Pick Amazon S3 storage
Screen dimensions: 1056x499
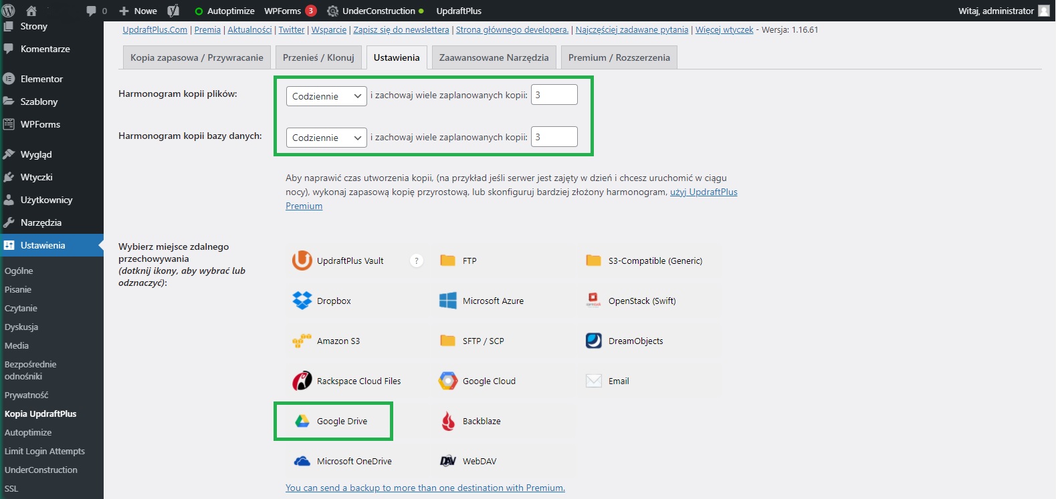[x=326, y=341]
